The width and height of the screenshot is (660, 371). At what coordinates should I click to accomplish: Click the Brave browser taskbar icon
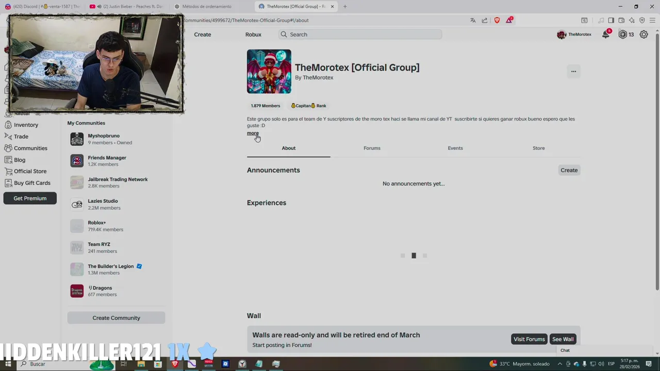click(175, 364)
